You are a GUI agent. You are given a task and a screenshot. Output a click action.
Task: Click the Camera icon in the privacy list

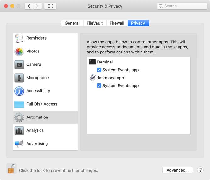click(x=19, y=65)
